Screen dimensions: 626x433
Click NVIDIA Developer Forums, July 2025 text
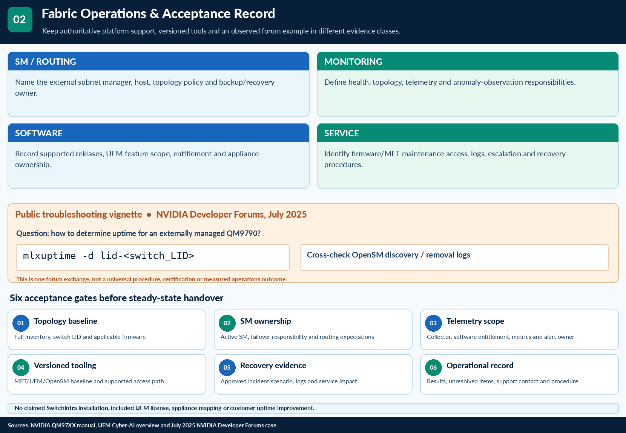232,215
